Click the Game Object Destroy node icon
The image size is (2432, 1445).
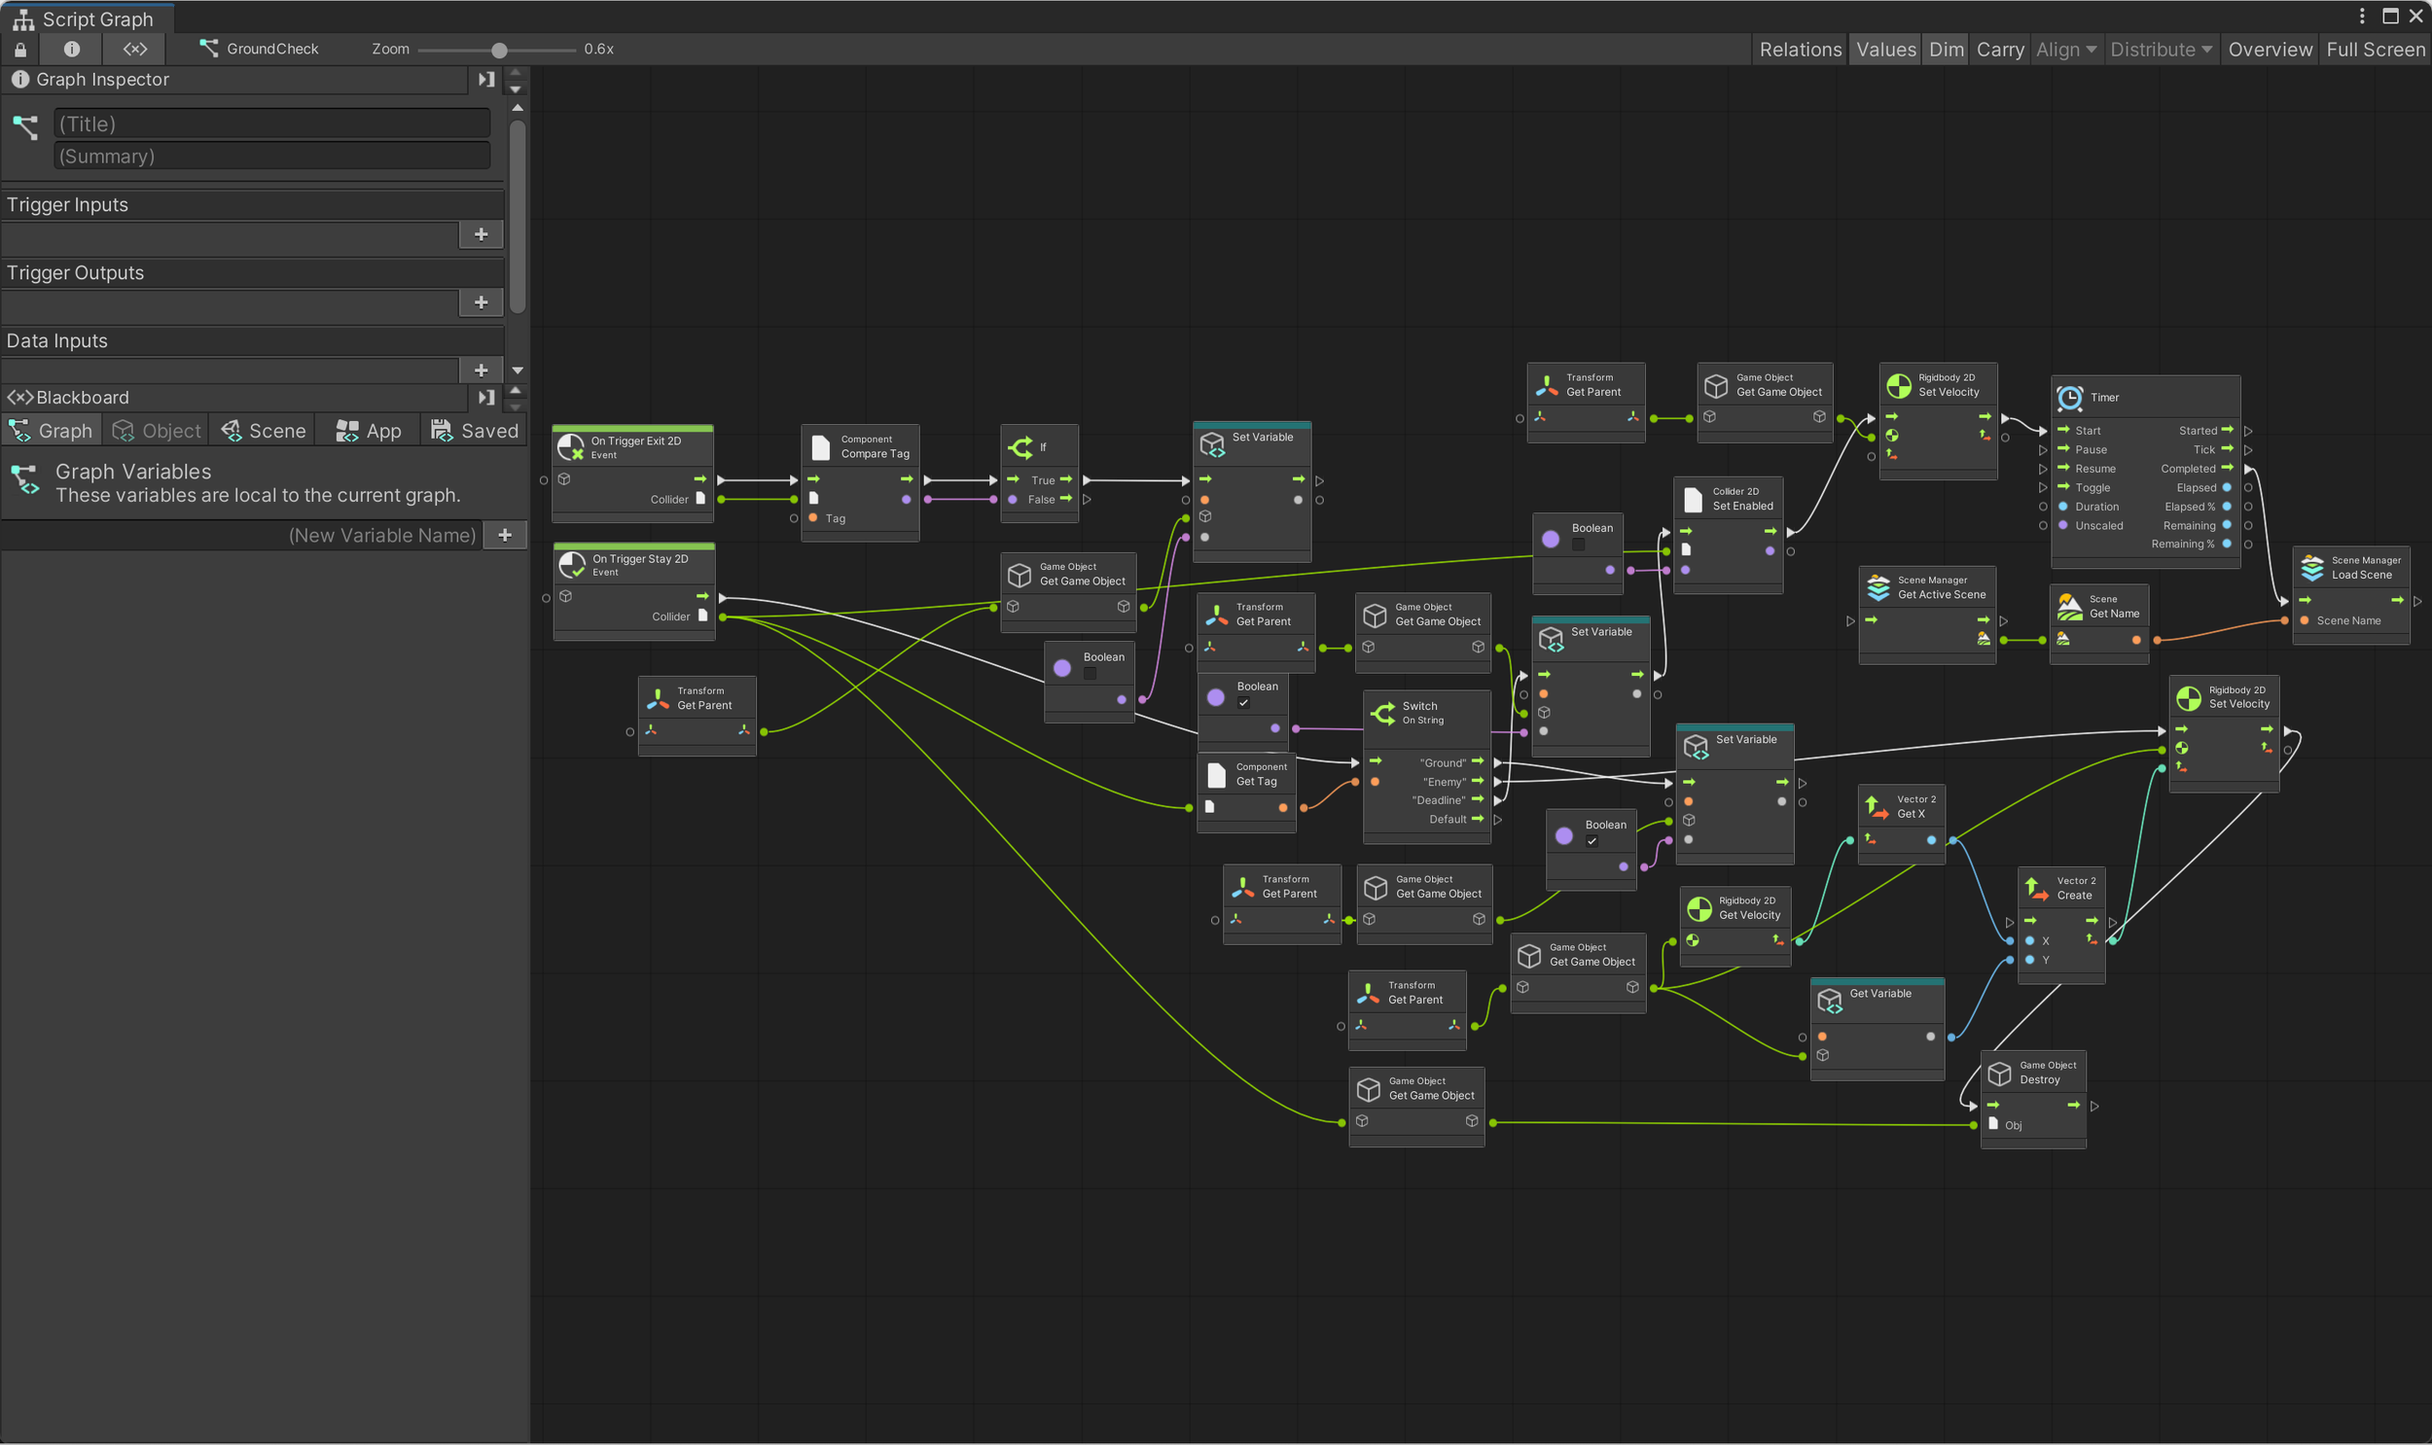point(1998,1073)
